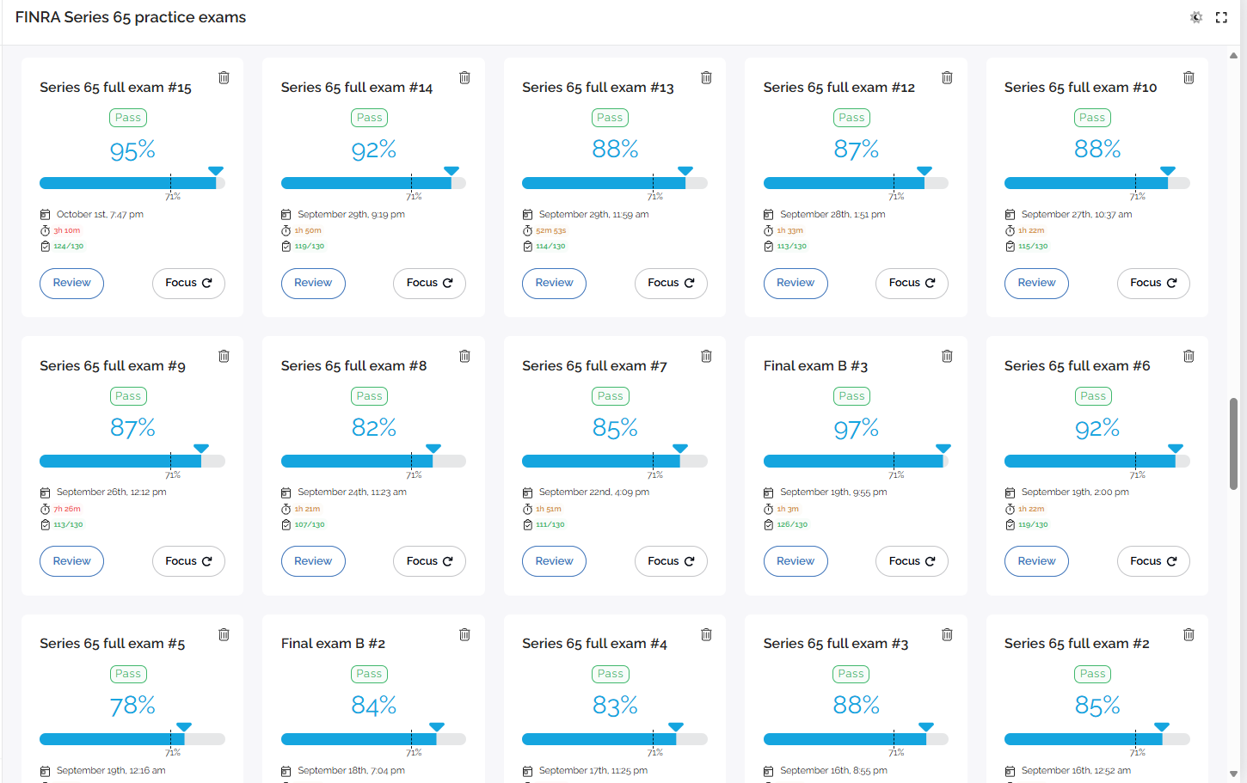Enter fullscreen mode using expand icon
The image size is (1247, 783).
1221,17
